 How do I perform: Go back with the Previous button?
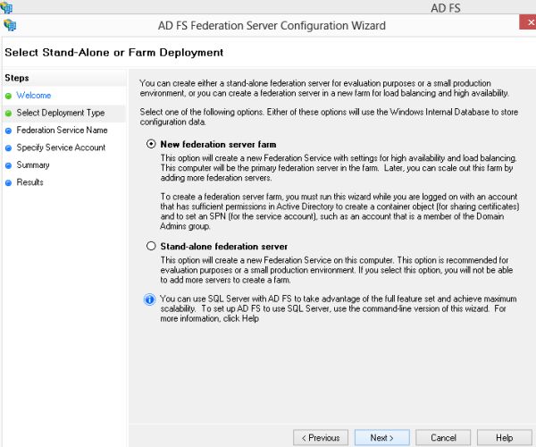click(321, 437)
